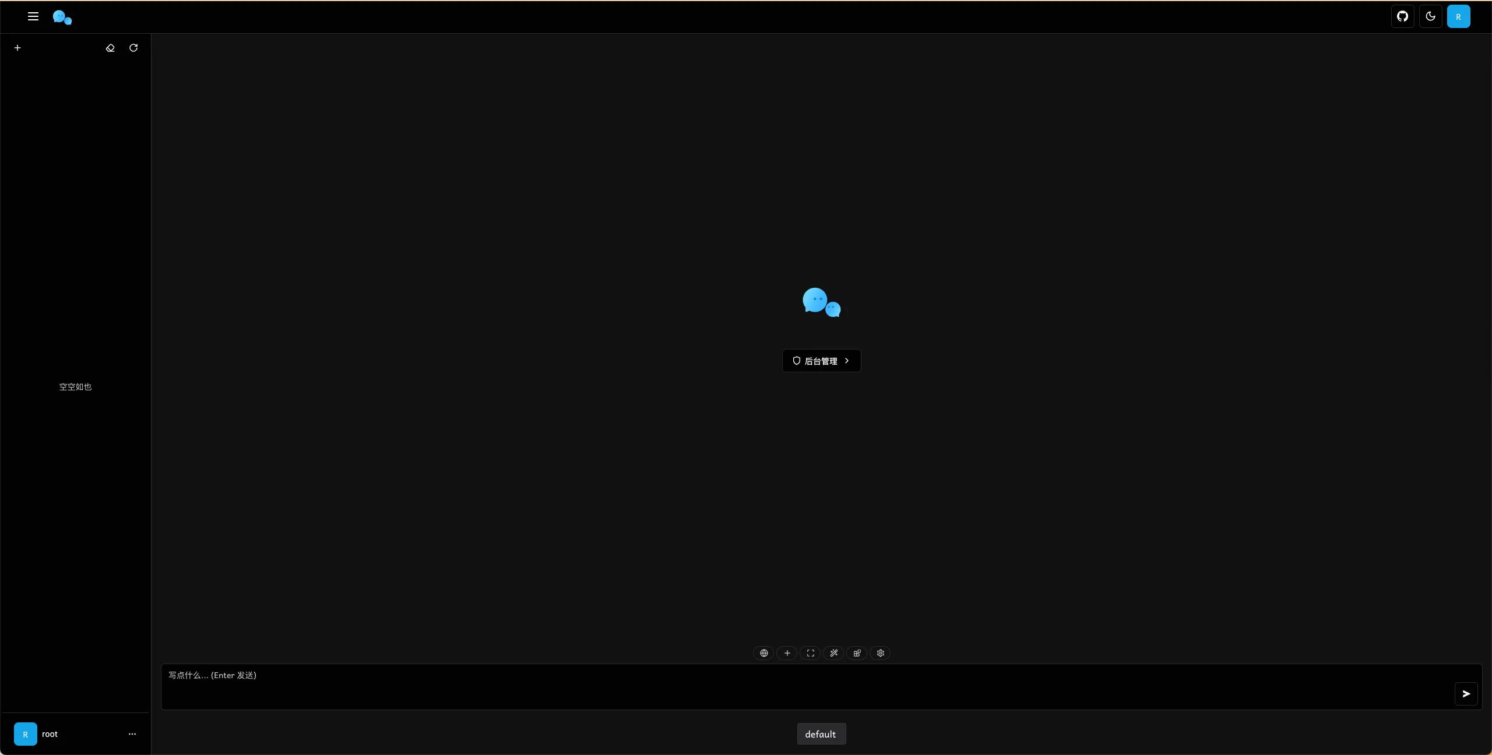Open chat settings gear icon
This screenshot has height=755, width=1492.
pyautogui.click(x=880, y=653)
